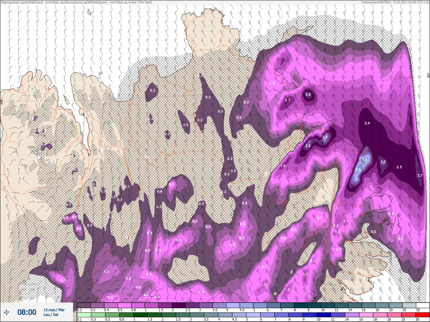
Task: Click the map title text starting 'Rigning/skúrir'
Action: [76, 2]
